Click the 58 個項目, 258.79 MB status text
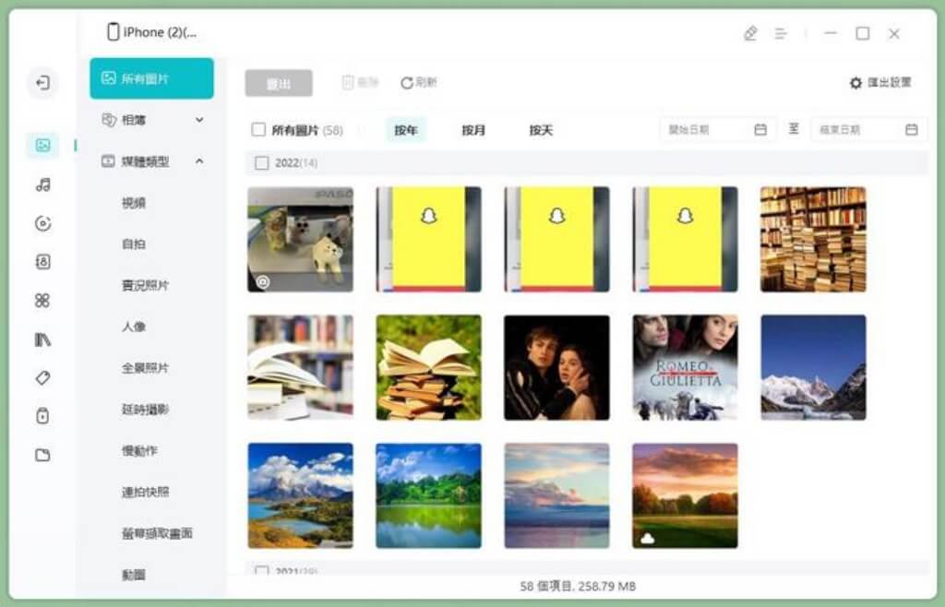The width and height of the screenshot is (945, 607). 578,586
